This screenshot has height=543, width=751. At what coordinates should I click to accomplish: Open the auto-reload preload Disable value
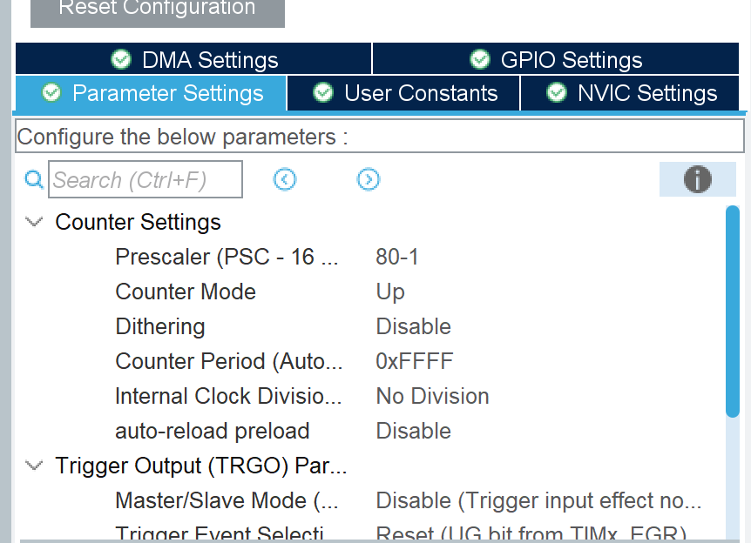(413, 431)
